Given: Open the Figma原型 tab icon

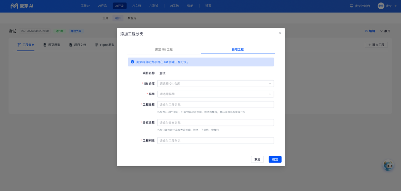Looking at the screenshot, I should 97,45.
